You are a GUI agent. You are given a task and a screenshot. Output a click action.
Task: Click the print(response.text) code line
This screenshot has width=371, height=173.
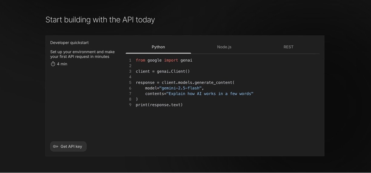coord(159,105)
